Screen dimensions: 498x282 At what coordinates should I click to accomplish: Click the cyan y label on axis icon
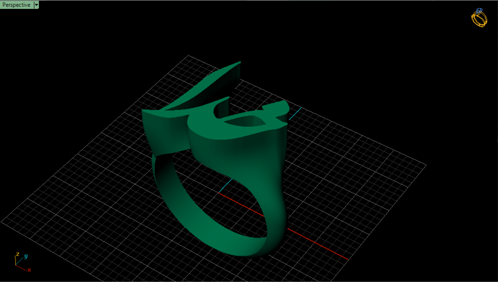pyautogui.click(x=26, y=256)
